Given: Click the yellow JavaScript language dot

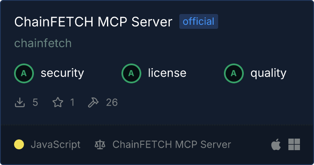Looking at the screenshot, I should pos(19,144).
